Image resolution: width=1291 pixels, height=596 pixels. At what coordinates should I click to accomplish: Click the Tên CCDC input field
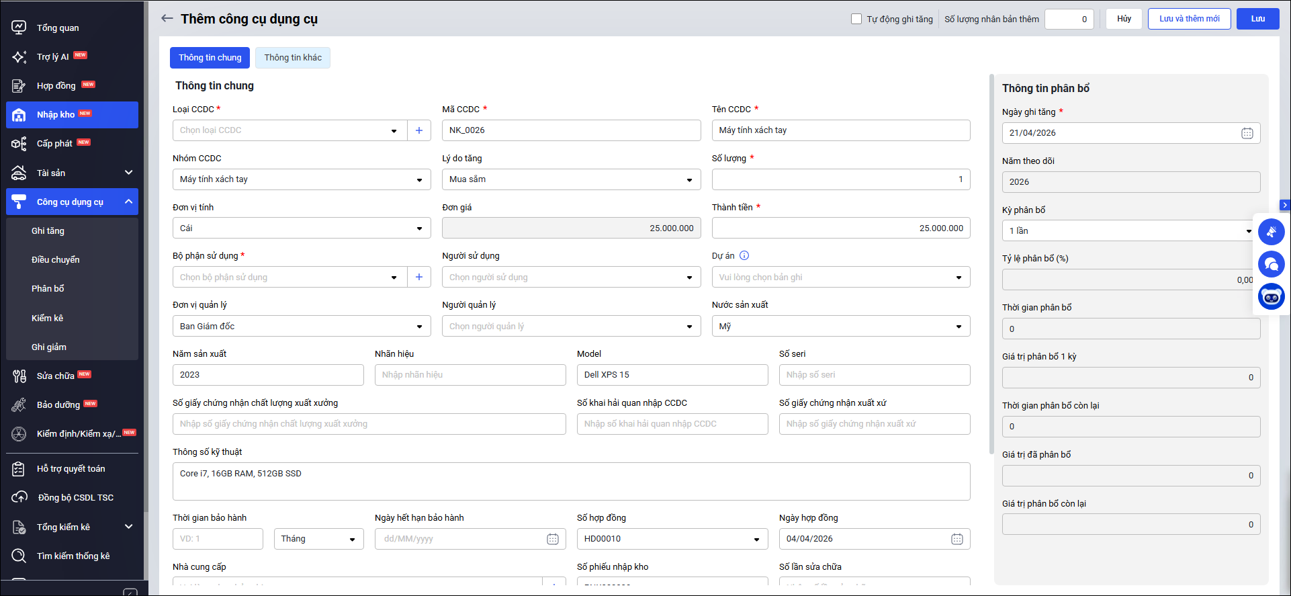(x=840, y=130)
